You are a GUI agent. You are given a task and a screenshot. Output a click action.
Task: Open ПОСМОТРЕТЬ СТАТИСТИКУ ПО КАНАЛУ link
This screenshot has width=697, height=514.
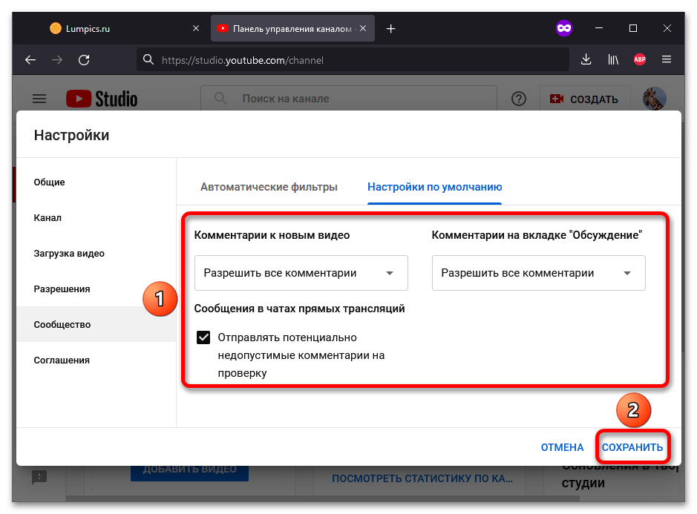pyautogui.click(x=422, y=478)
